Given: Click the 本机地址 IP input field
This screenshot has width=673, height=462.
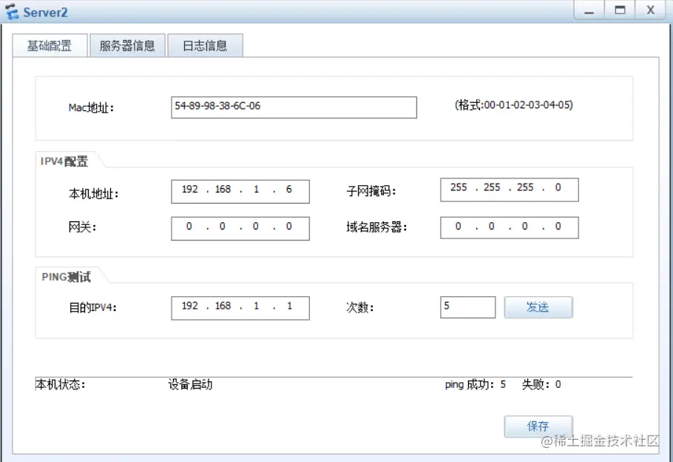Looking at the screenshot, I should (x=240, y=191).
